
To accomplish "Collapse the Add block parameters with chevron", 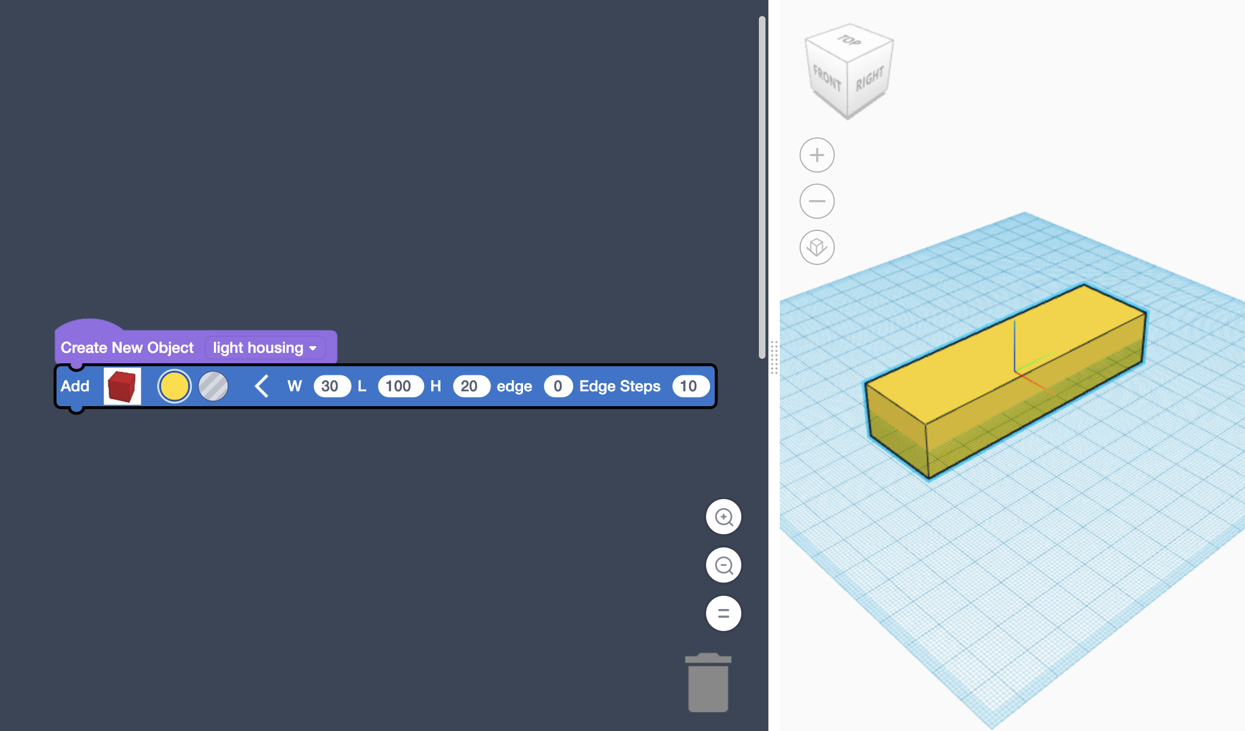I will click(x=261, y=386).
